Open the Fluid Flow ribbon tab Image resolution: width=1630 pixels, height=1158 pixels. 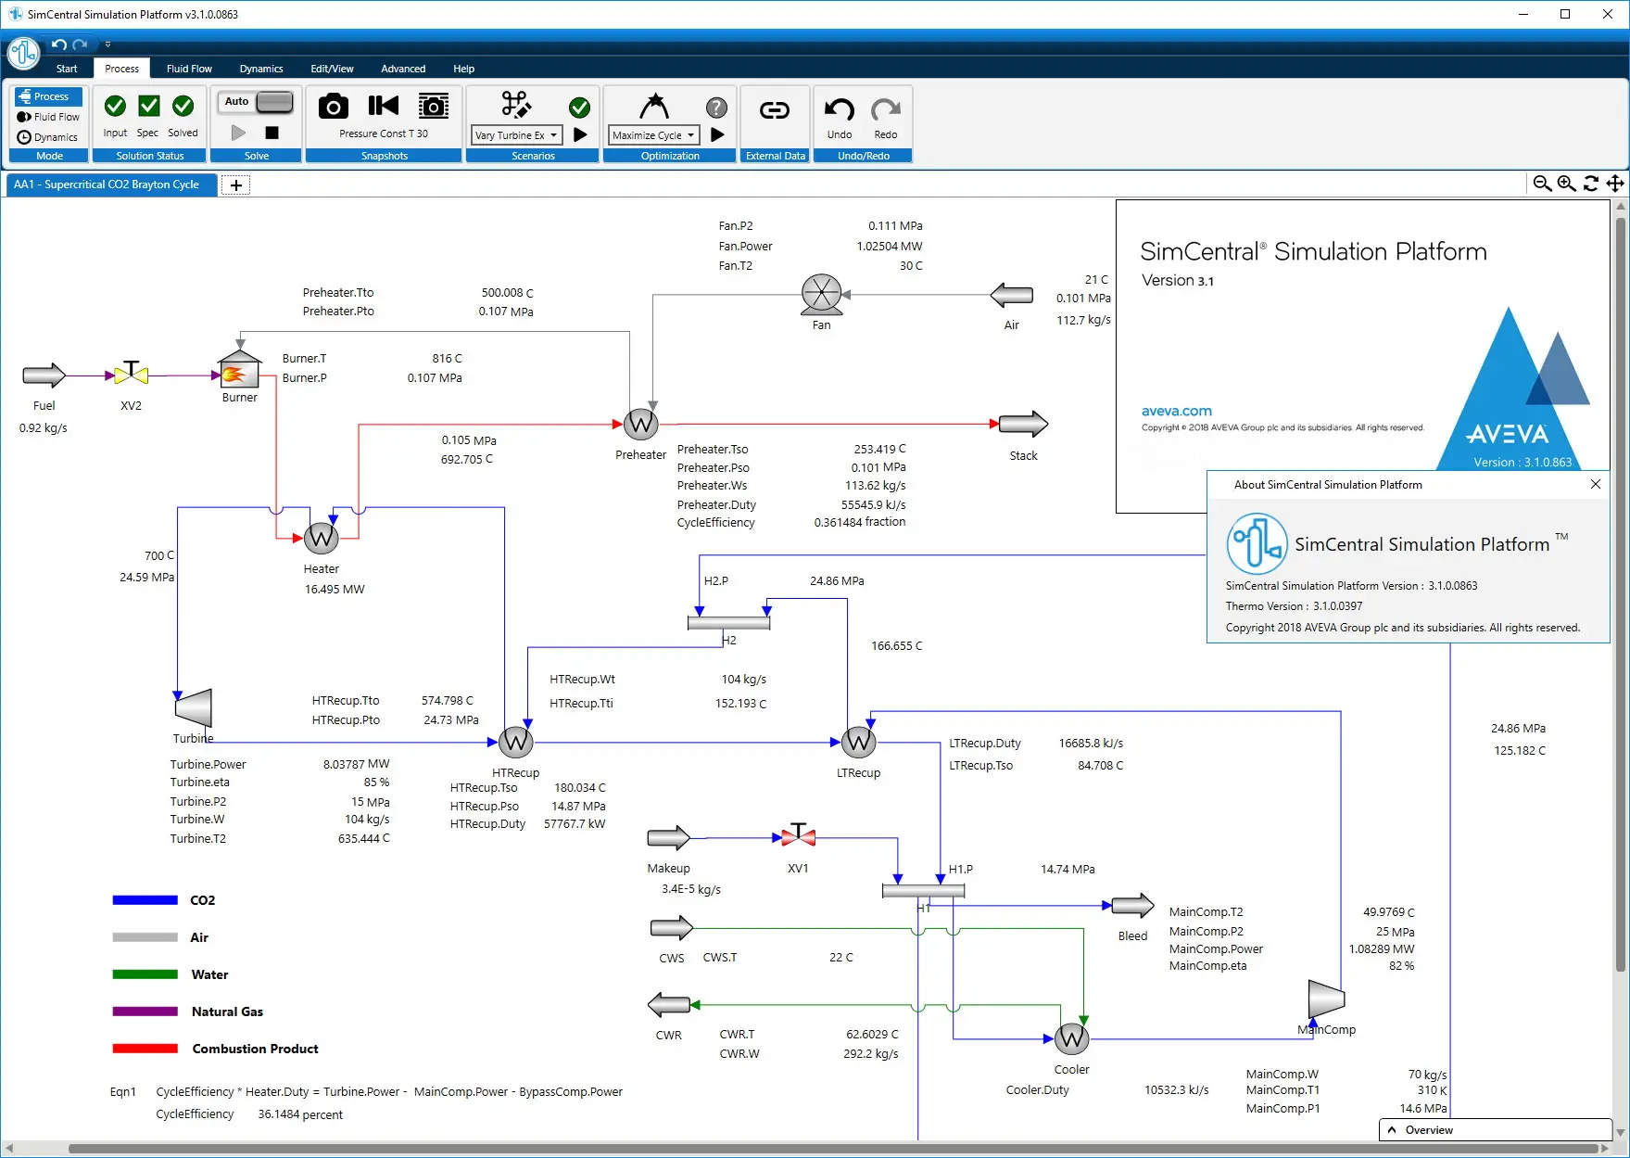coord(189,69)
